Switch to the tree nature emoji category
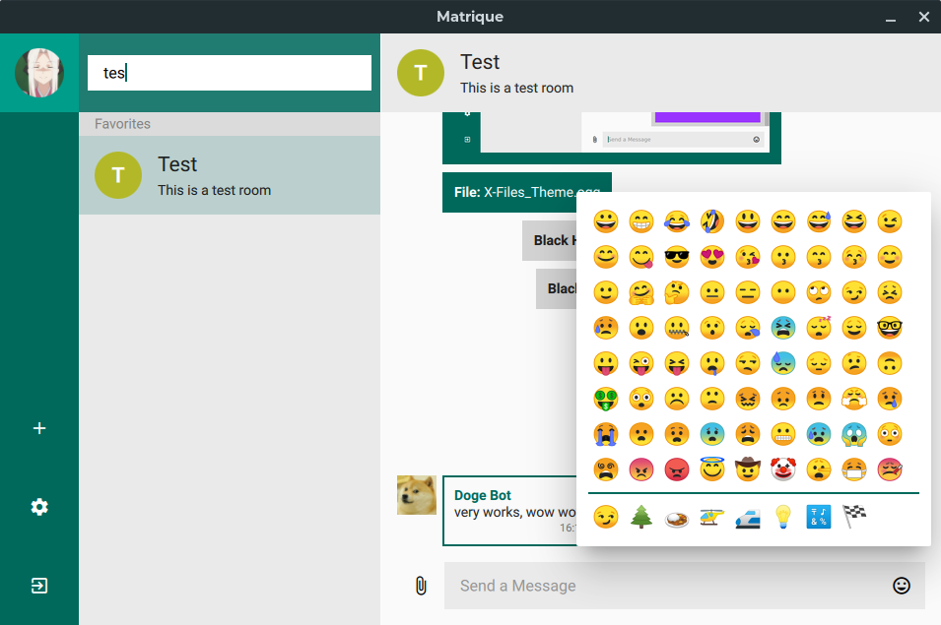The height and width of the screenshot is (625, 941). coord(641,517)
